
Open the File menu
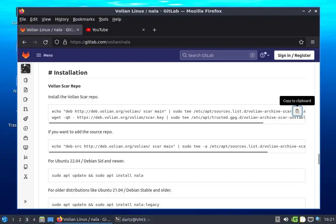point(23,19)
